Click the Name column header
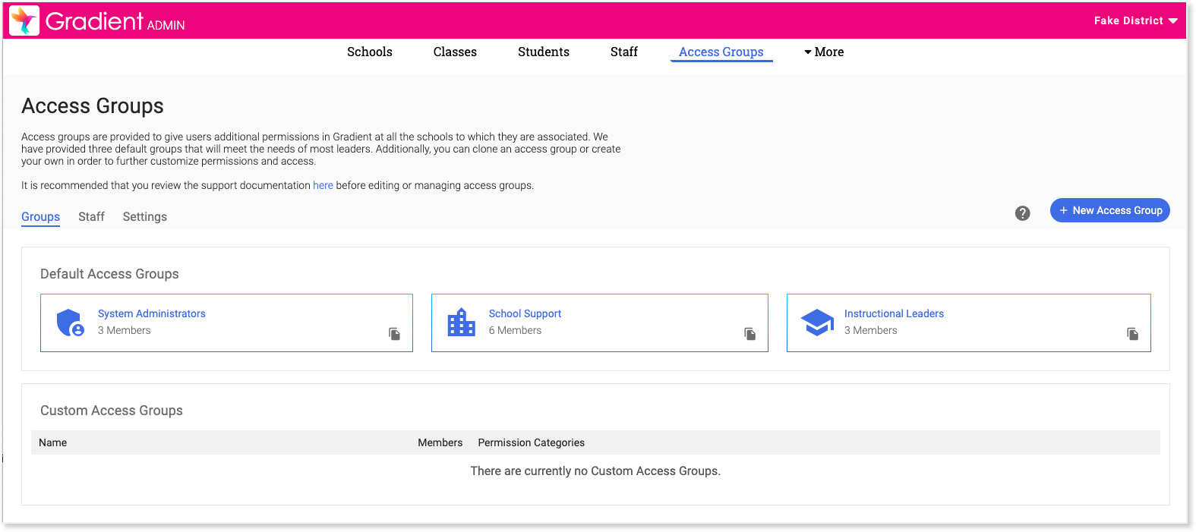The height and width of the screenshot is (532, 1196). tap(53, 442)
